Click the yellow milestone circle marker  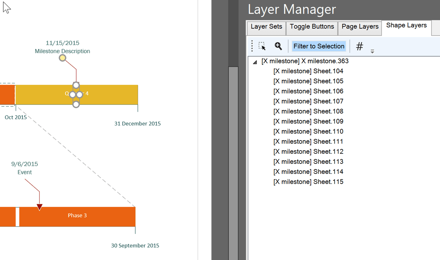click(x=62, y=58)
